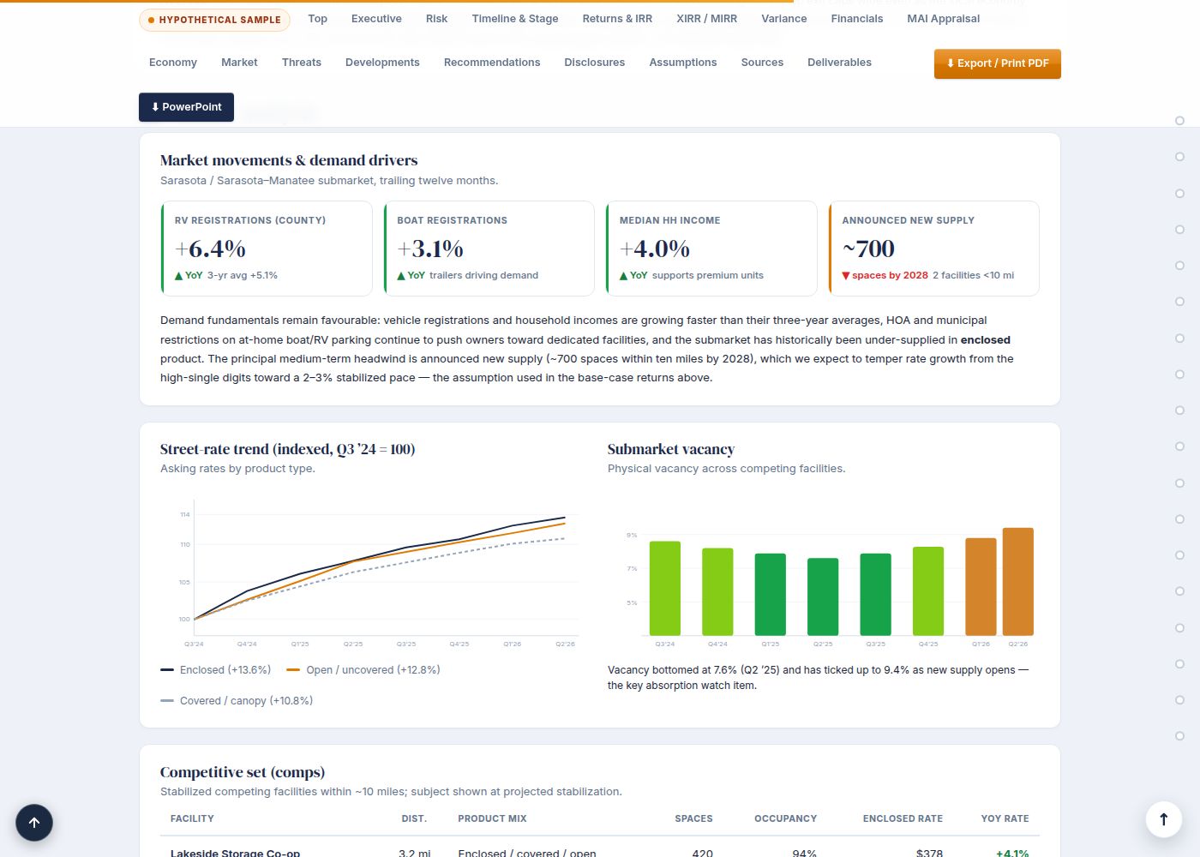Click the Dist. column header
Viewport: 1200px width, 857px height.
click(414, 818)
